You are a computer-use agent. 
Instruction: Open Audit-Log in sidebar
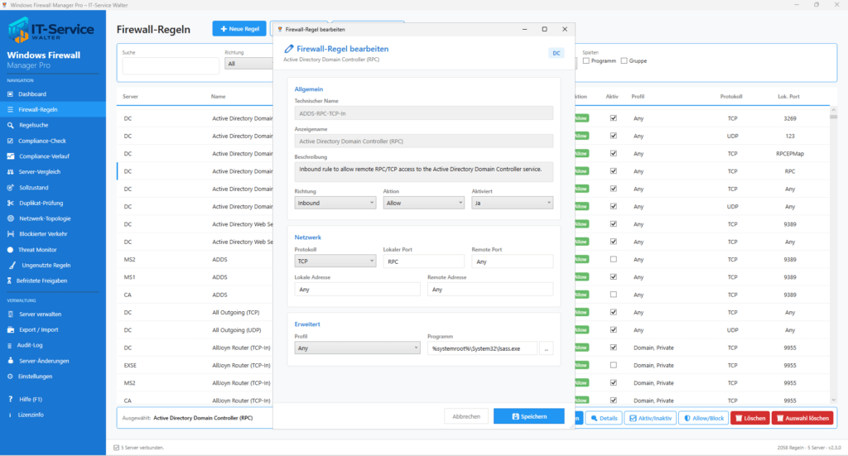tap(30, 345)
